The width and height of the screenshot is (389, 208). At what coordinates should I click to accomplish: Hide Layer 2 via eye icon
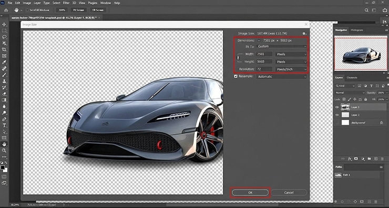pyautogui.click(x=337, y=115)
